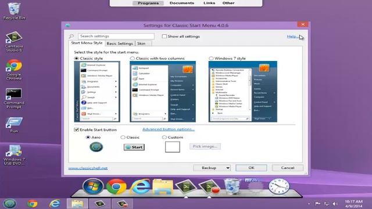Click the Aero start button image
The height and width of the screenshot is (209, 372).
(x=96, y=147)
